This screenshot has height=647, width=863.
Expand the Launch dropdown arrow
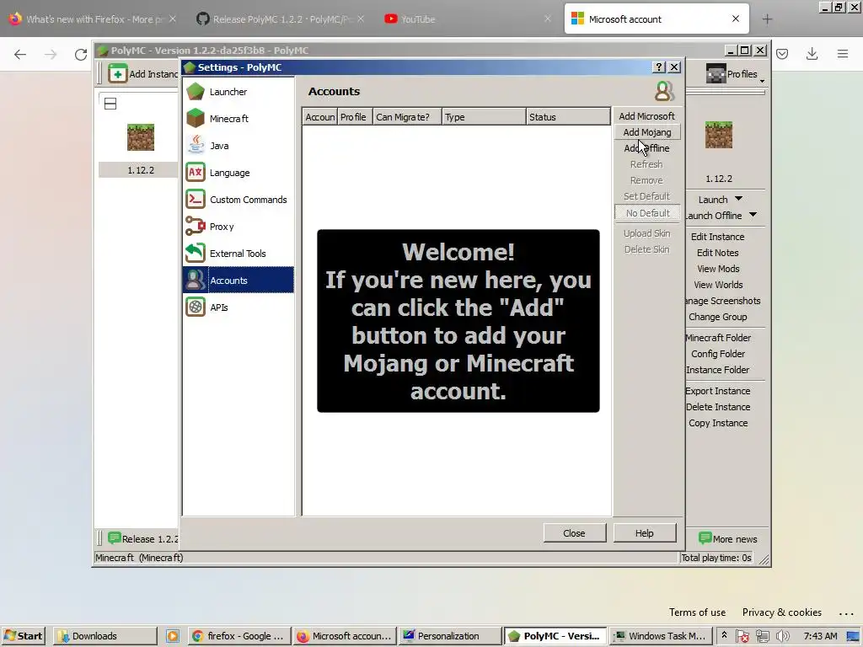(x=738, y=199)
